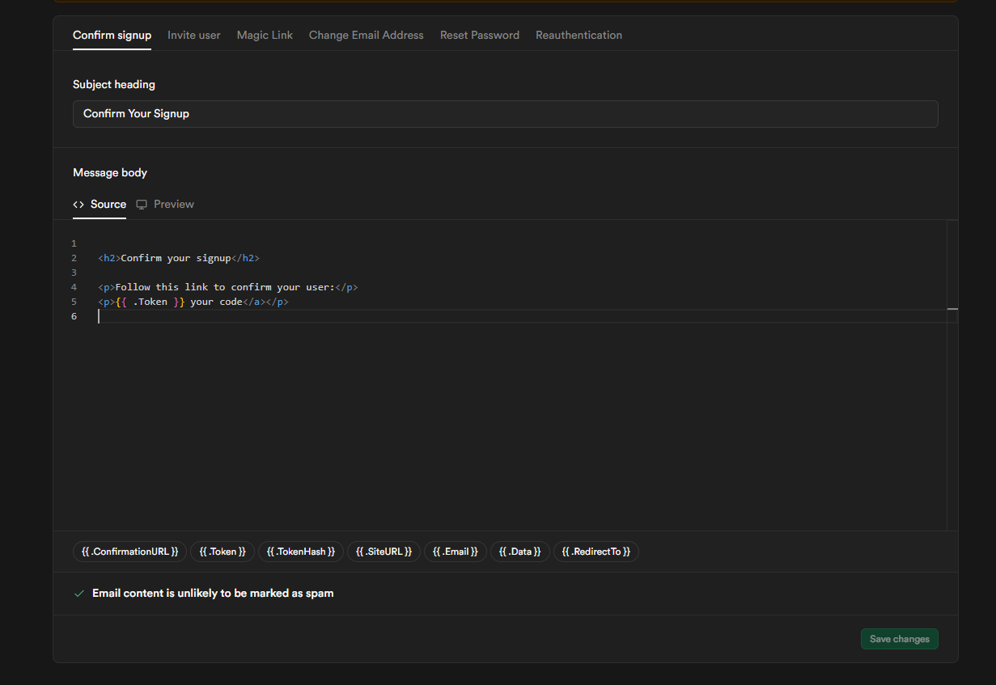Go to Change Email Address tab
Image resolution: width=996 pixels, height=685 pixels.
point(366,35)
